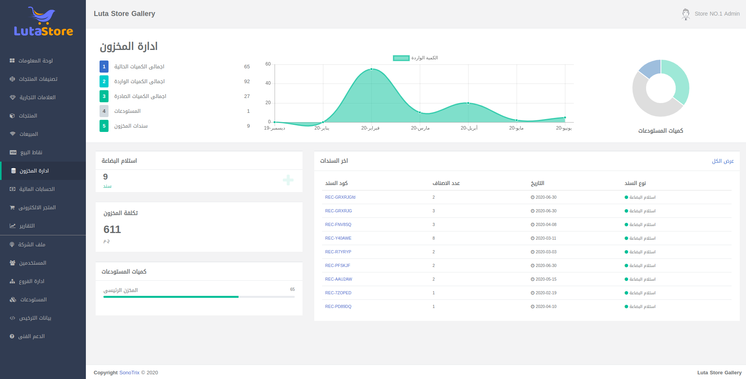Click the green status dot in REC-Y40AWE row
This screenshot has height=379, width=746.
pos(627,238)
